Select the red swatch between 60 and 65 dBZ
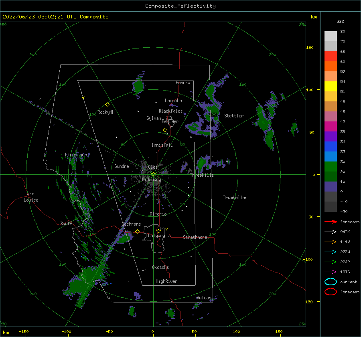This screenshot has width=361, height=337. coord(331,57)
